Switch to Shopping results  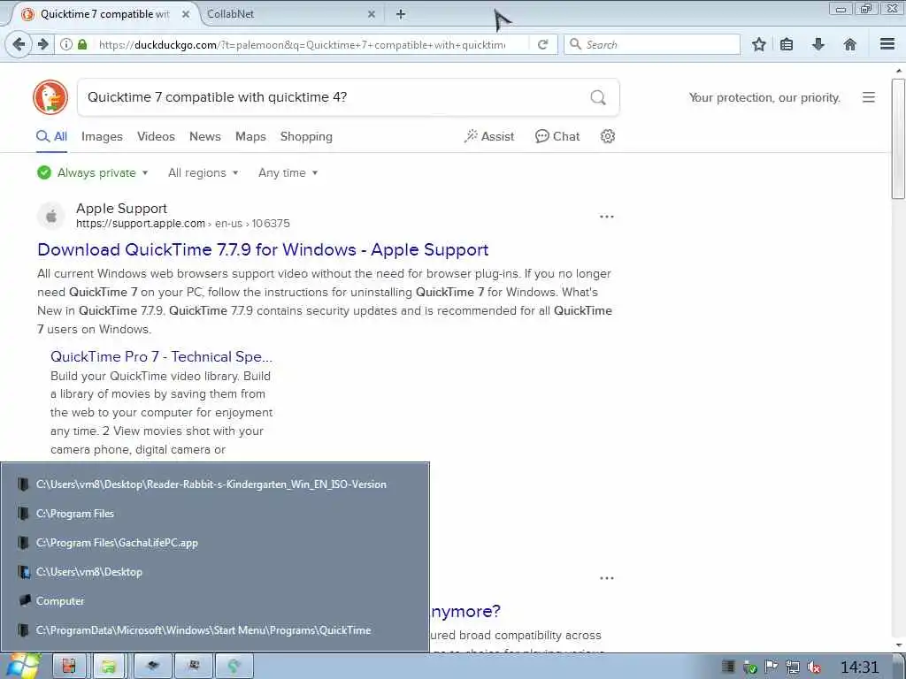(x=306, y=136)
